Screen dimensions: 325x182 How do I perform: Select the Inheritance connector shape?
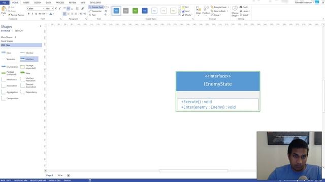click(9, 79)
